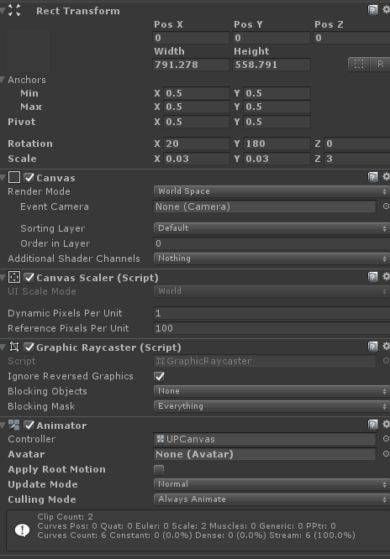Open the Render Mode dropdown

pyautogui.click(x=271, y=191)
